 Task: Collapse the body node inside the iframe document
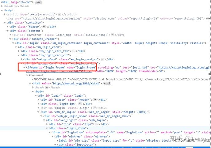(33, 92)
